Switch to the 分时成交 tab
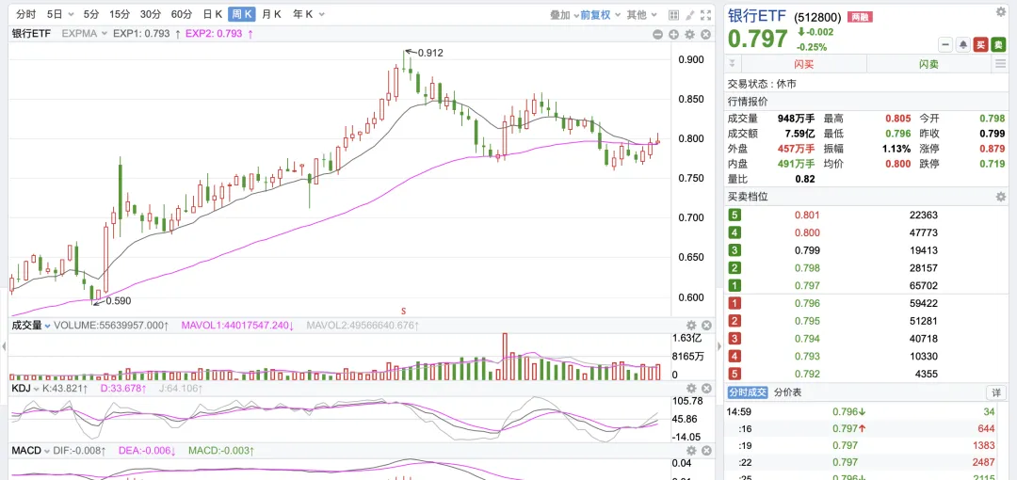Screen dimensions: 1017x480 coord(747,392)
